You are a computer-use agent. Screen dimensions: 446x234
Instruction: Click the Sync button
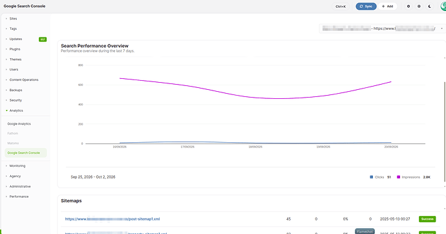(x=366, y=6)
